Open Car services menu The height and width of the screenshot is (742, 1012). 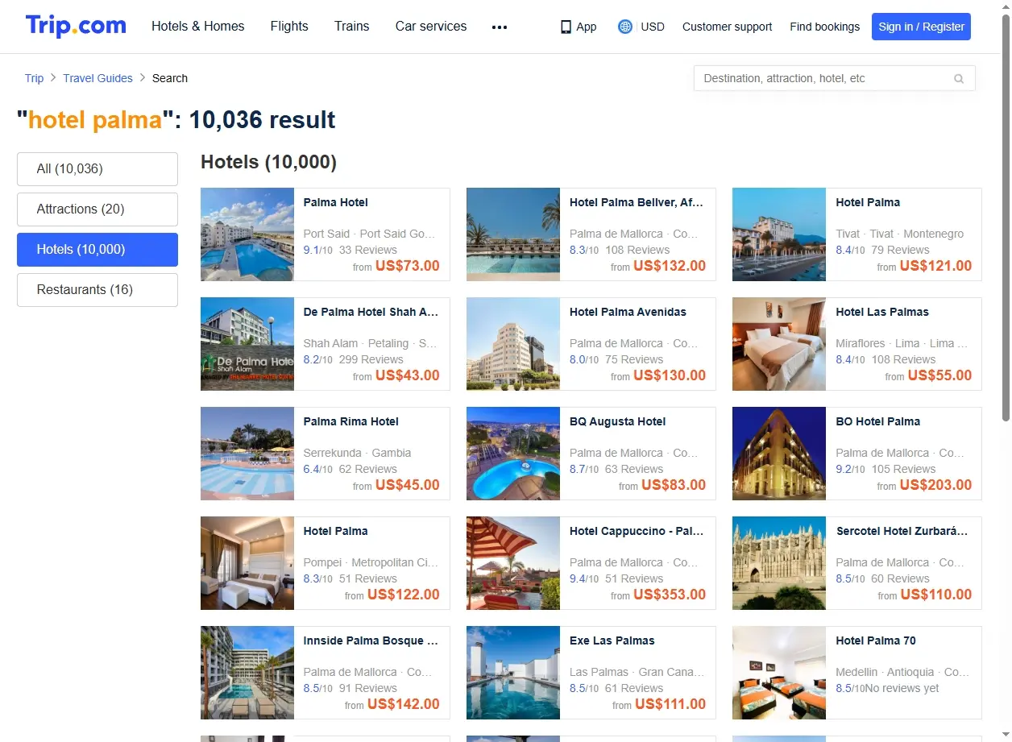[431, 26]
